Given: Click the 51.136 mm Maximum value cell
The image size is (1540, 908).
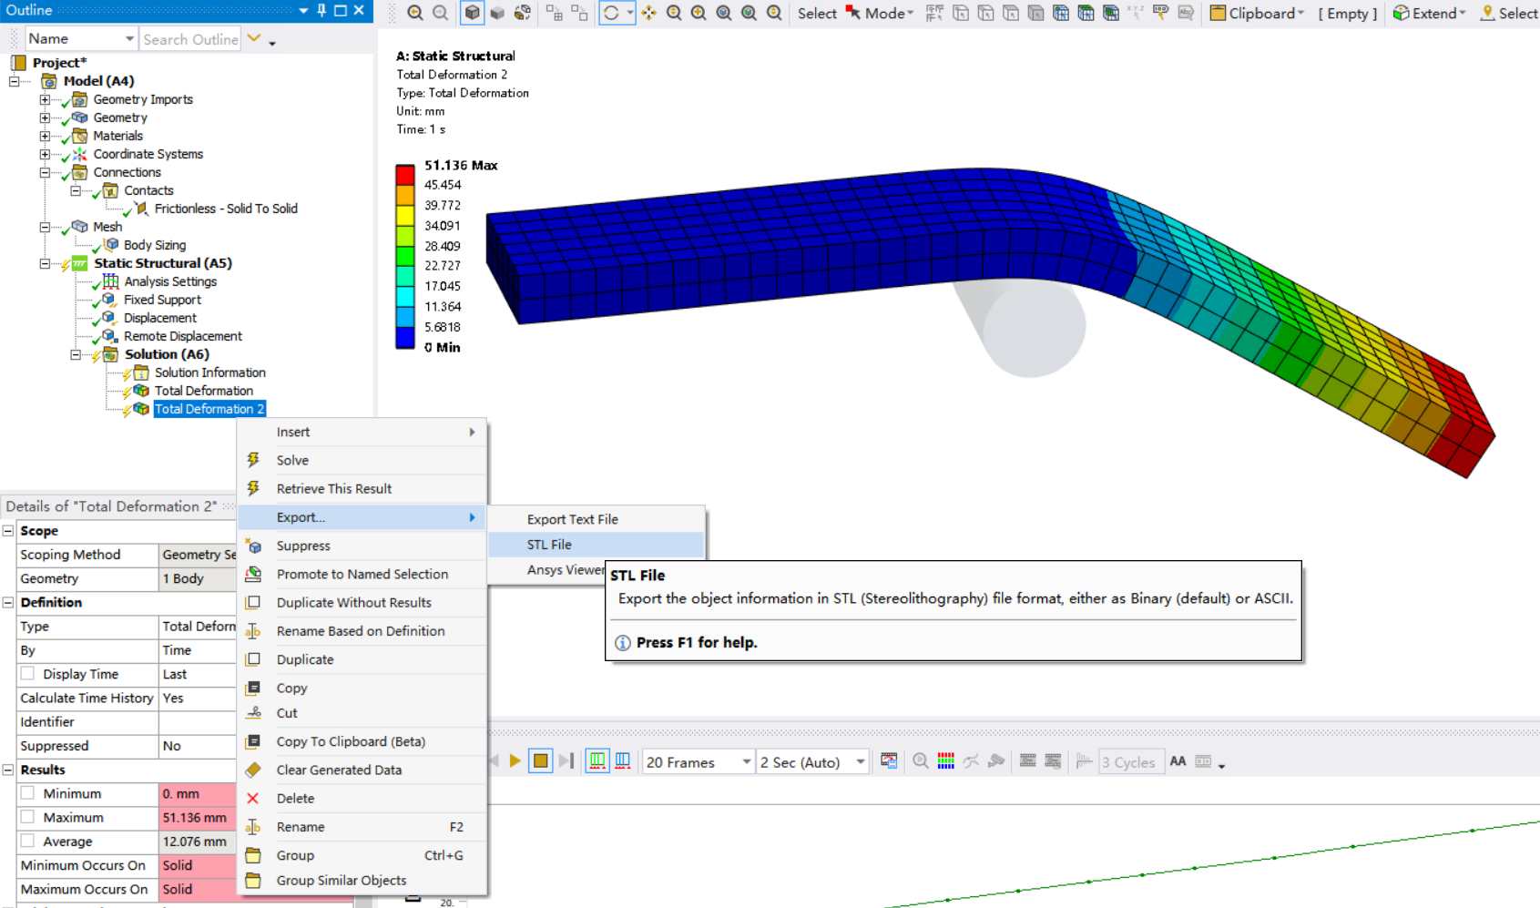Looking at the screenshot, I should click(198, 818).
